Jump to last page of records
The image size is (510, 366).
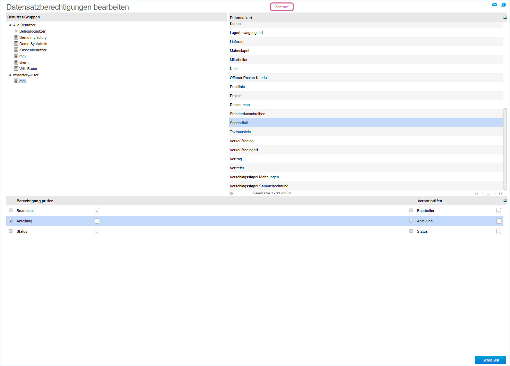(500, 194)
